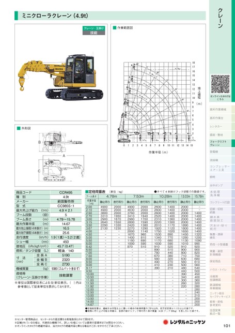This screenshot has width=235, height=333.
Task: Click the maker value 前田製作所
Action: point(66,201)
